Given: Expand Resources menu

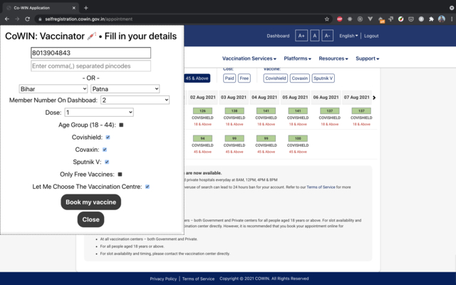Looking at the screenshot, I should point(333,58).
